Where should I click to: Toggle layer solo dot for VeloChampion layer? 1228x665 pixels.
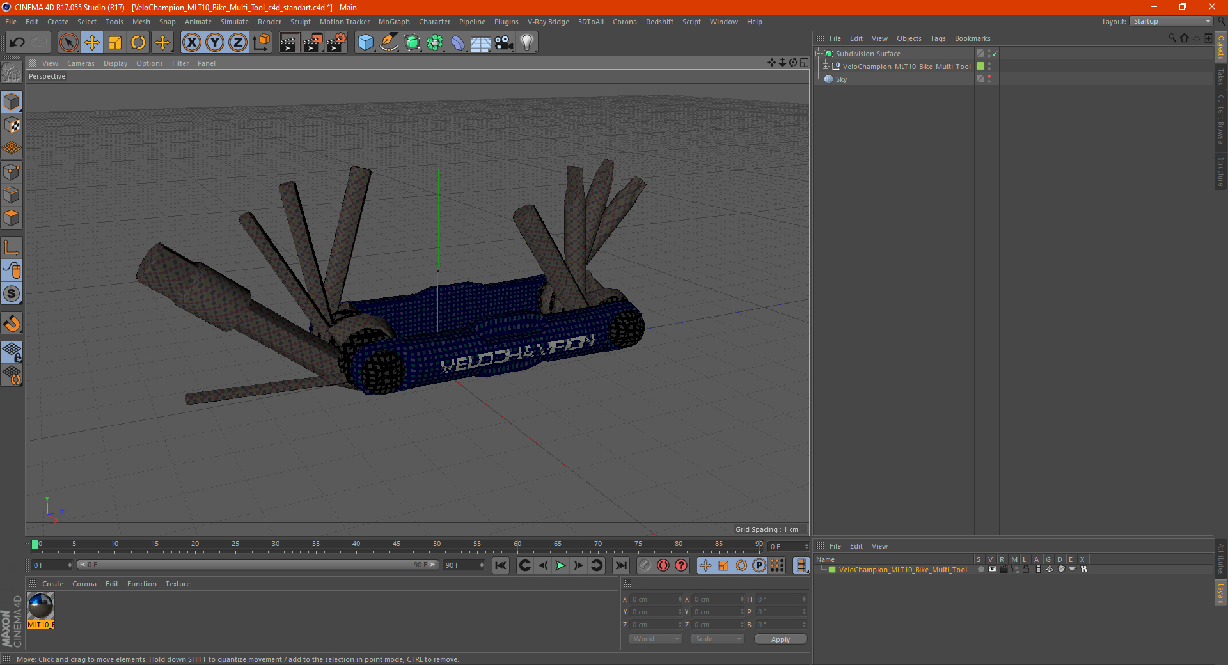(x=980, y=570)
